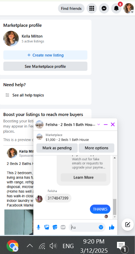The image size is (135, 254).
Task: Click Felisha's avatar beside her message
Action: click(39, 199)
